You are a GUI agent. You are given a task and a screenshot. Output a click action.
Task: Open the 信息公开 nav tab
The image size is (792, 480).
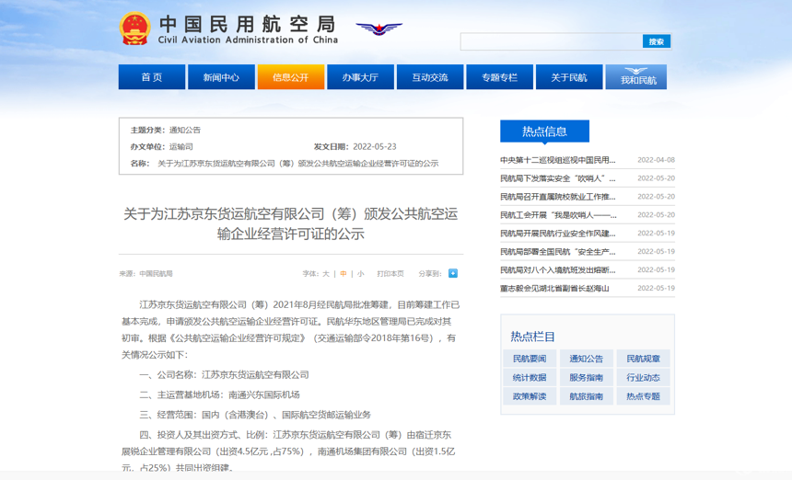290,77
